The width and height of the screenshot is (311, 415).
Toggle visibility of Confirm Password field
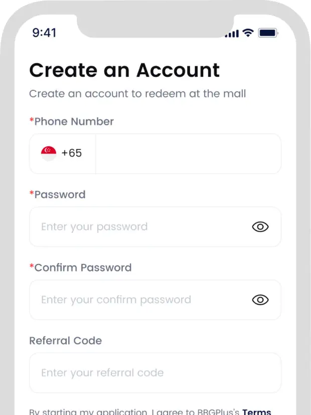(x=260, y=300)
